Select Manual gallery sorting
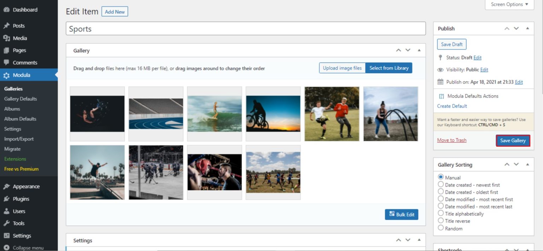The height and width of the screenshot is (251, 543). click(441, 177)
